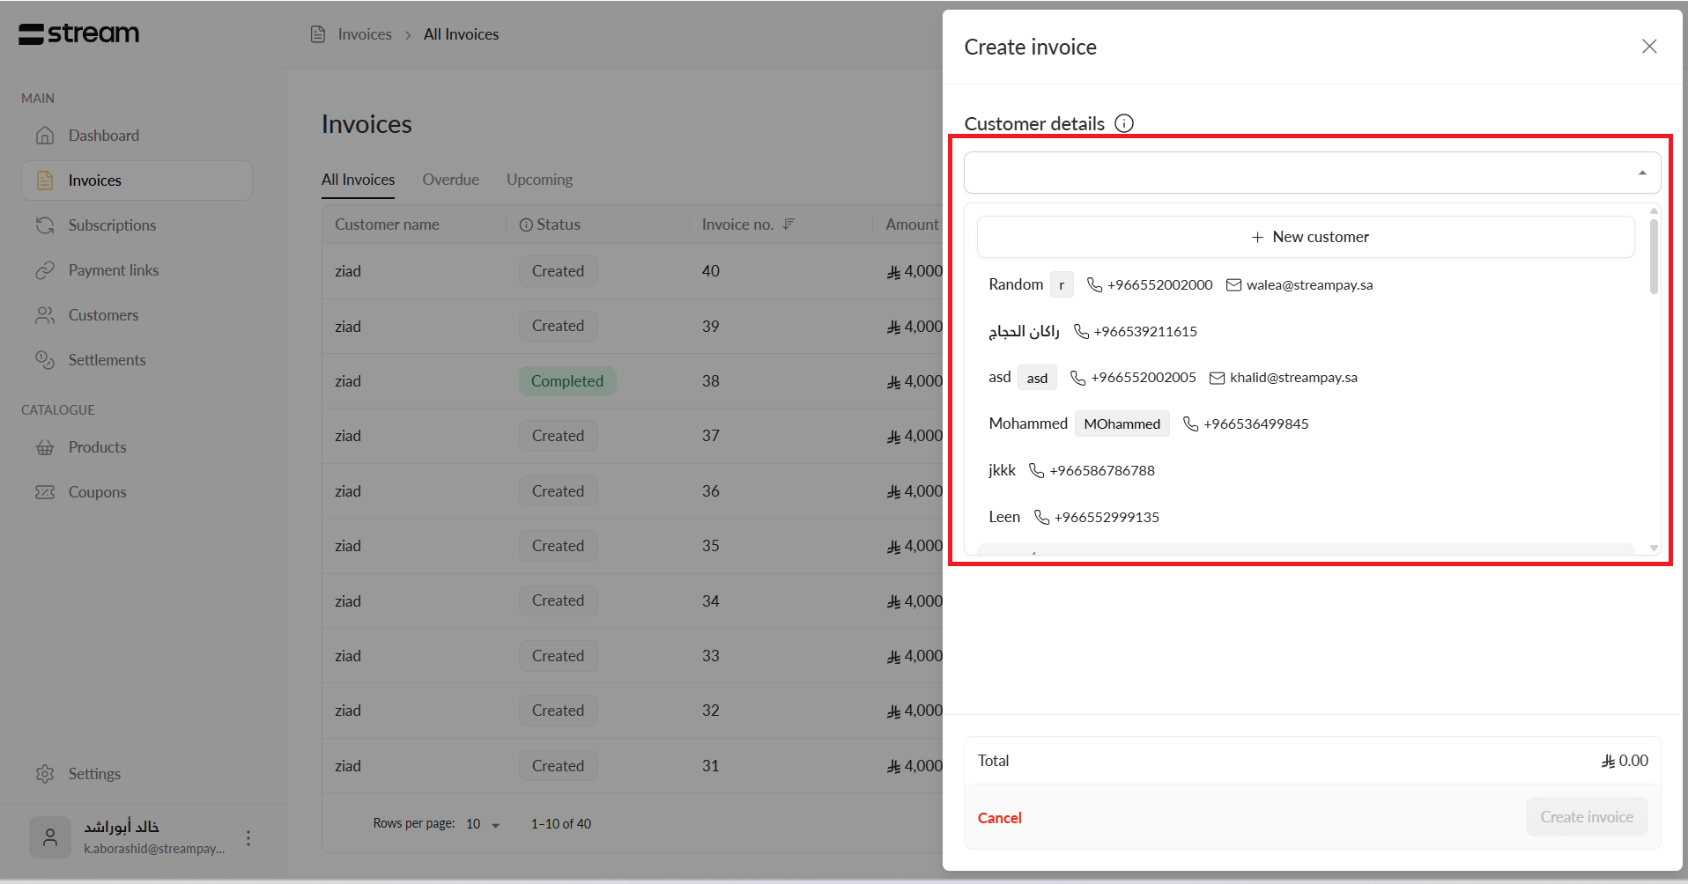Image resolution: width=1688 pixels, height=884 pixels.
Task: Click the Invoice no. sort icon
Action: pyautogui.click(x=788, y=225)
